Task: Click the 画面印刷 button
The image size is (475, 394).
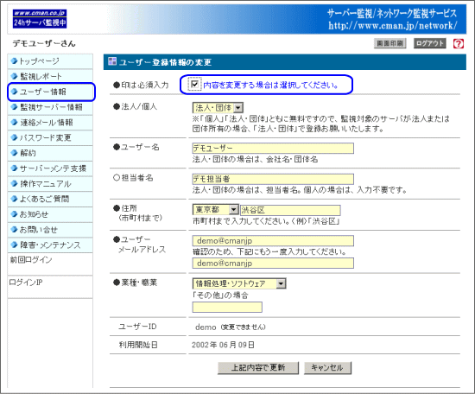Action: (389, 43)
